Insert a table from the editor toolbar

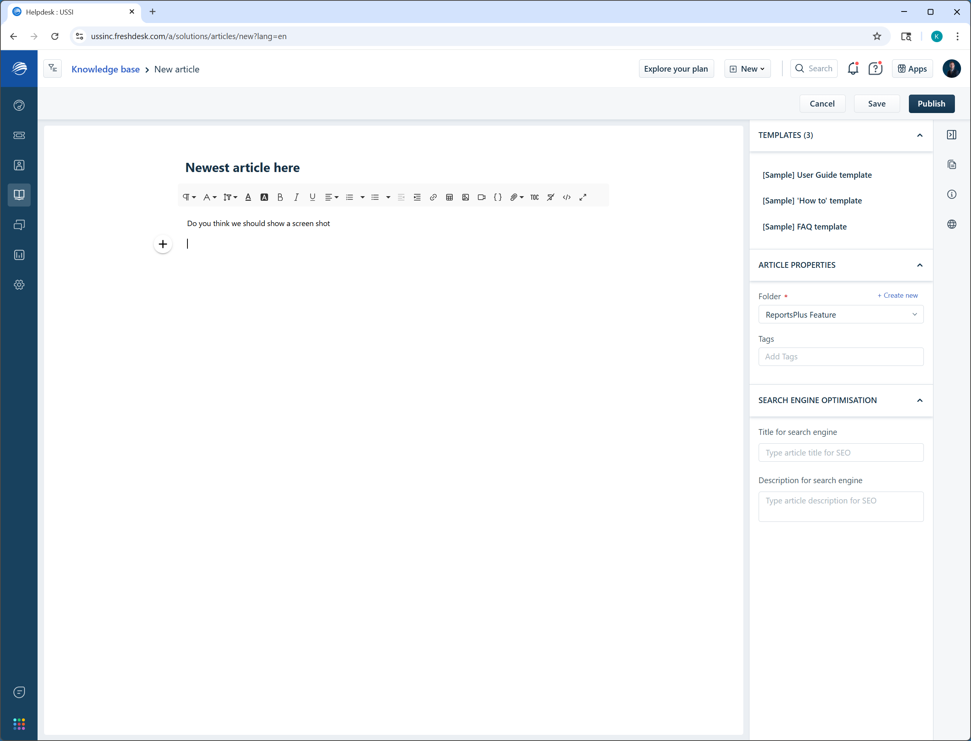(x=449, y=197)
